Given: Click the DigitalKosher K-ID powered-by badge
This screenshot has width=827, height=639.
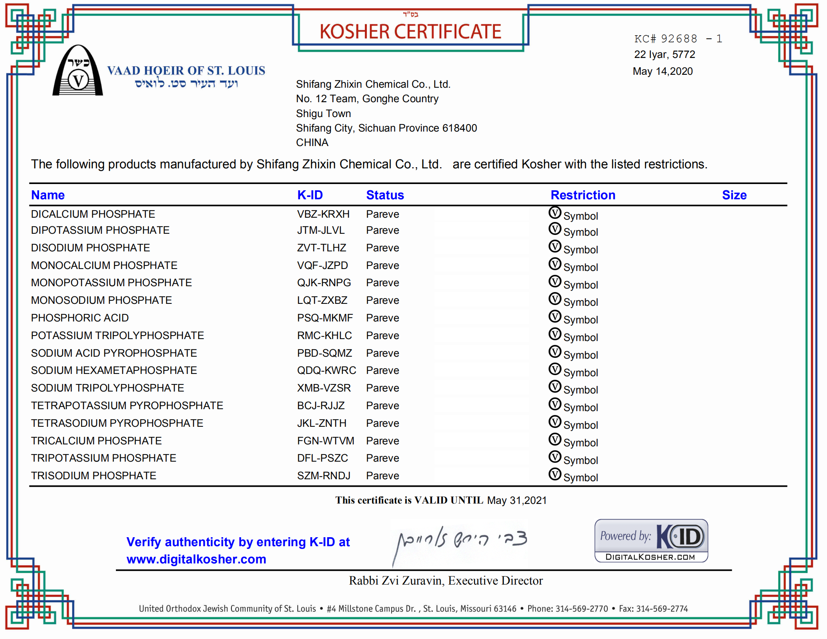Looking at the screenshot, I should click(x=651, y=541).
